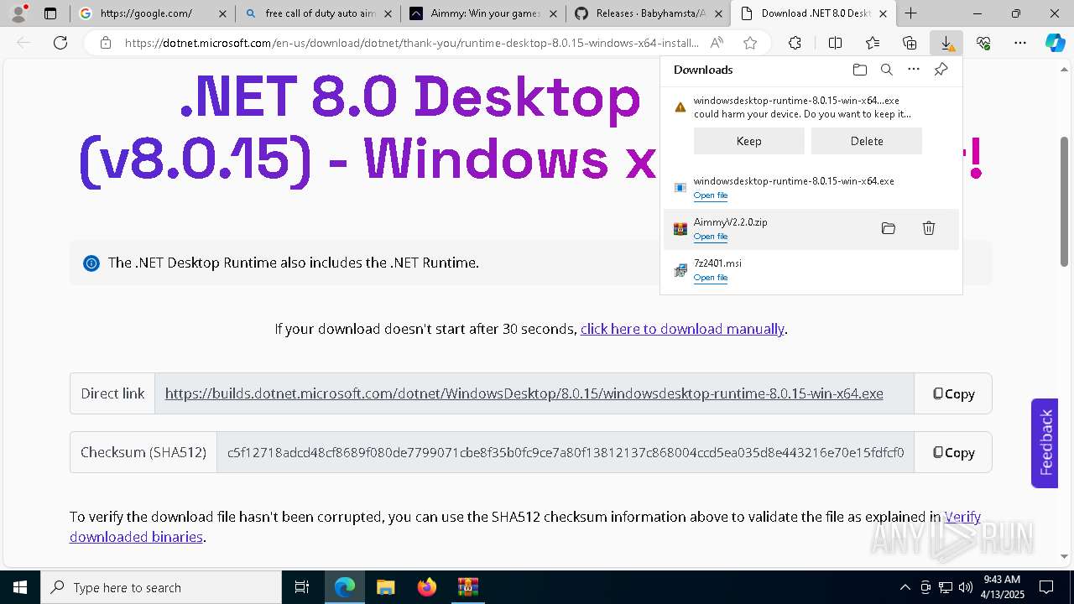Image resolution: width=1074 pixels, height=604 pixels.
Task: View site information via lock icon
Action: (x=105, y=43)
